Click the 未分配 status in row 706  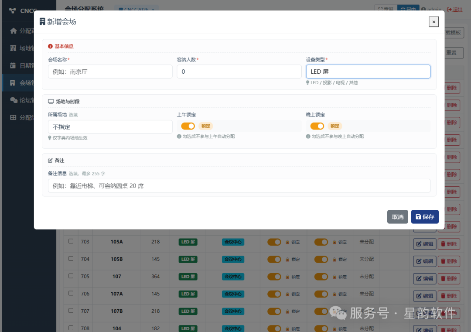pyautogui.click(x=366, y=294)
